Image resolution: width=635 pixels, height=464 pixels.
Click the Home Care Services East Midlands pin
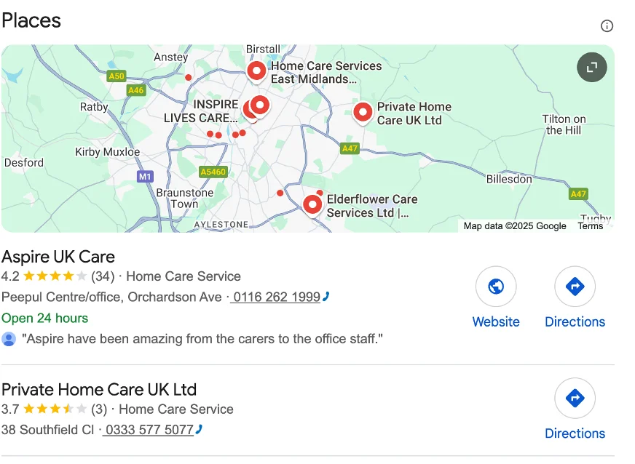(x=256, y=71)
